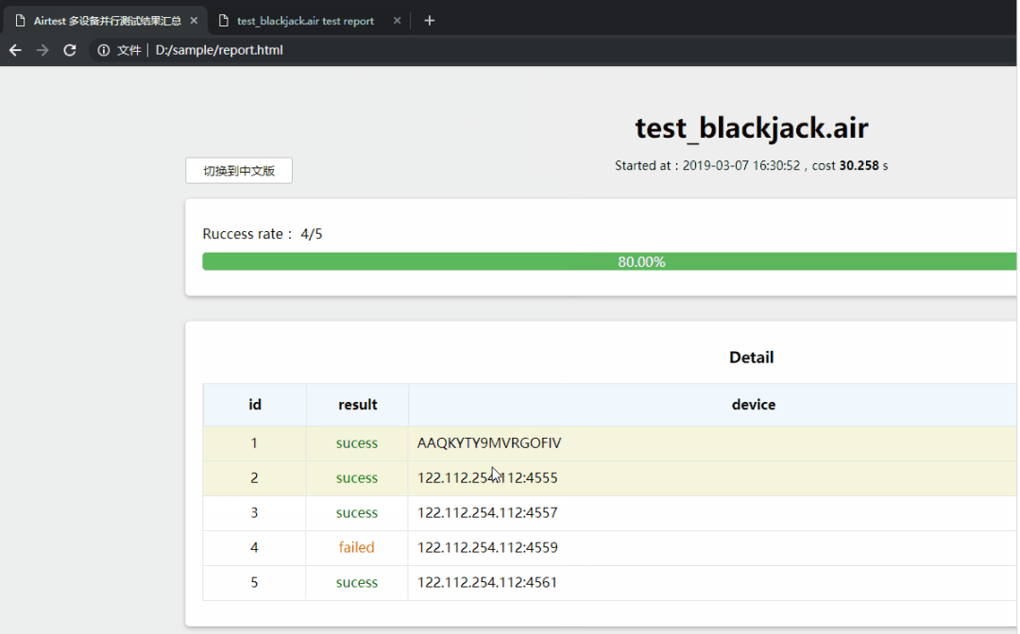Viewport: 1020px width, 634px height.
Task: Click the site info icon in address bar
Action: click(104, 50)
